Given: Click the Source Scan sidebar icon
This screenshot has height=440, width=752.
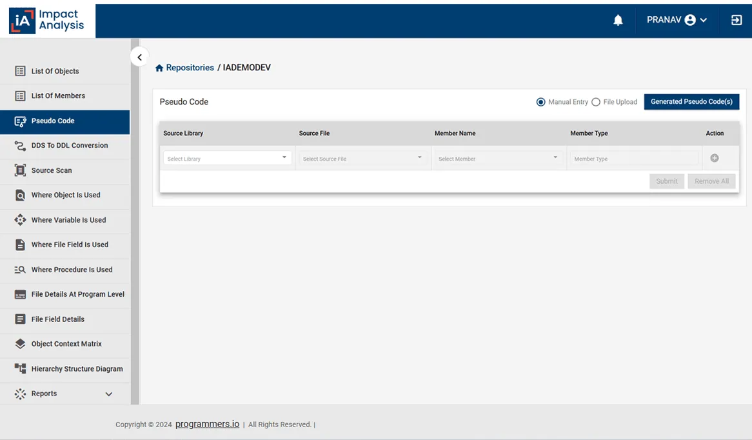Looking at the screenshot, I should pos(20,170).
